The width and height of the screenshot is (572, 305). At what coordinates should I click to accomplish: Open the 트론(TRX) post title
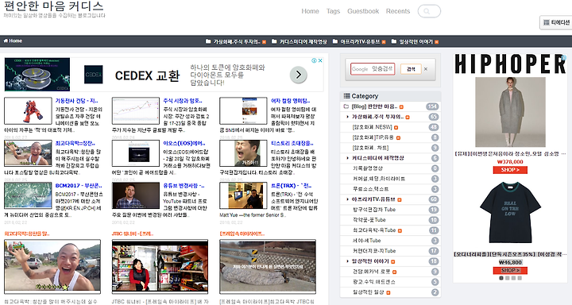coord(291,186)
